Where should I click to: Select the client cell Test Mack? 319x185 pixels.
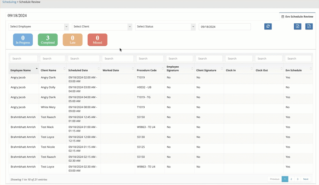coord(47,127)
